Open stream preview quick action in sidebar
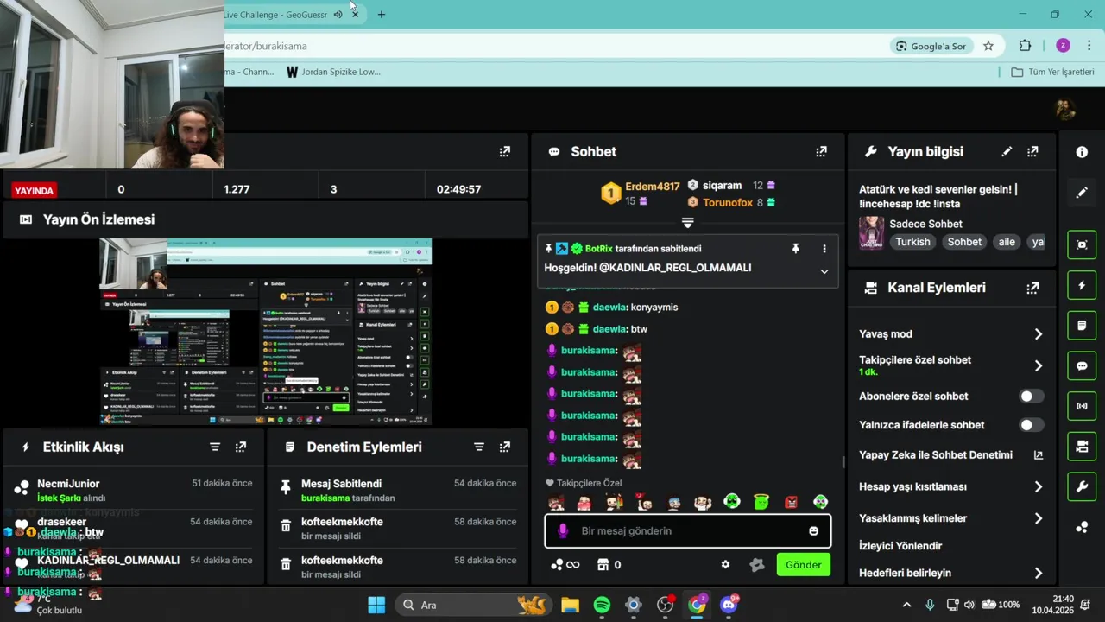1105x622 pixels. click(1082, 244)
